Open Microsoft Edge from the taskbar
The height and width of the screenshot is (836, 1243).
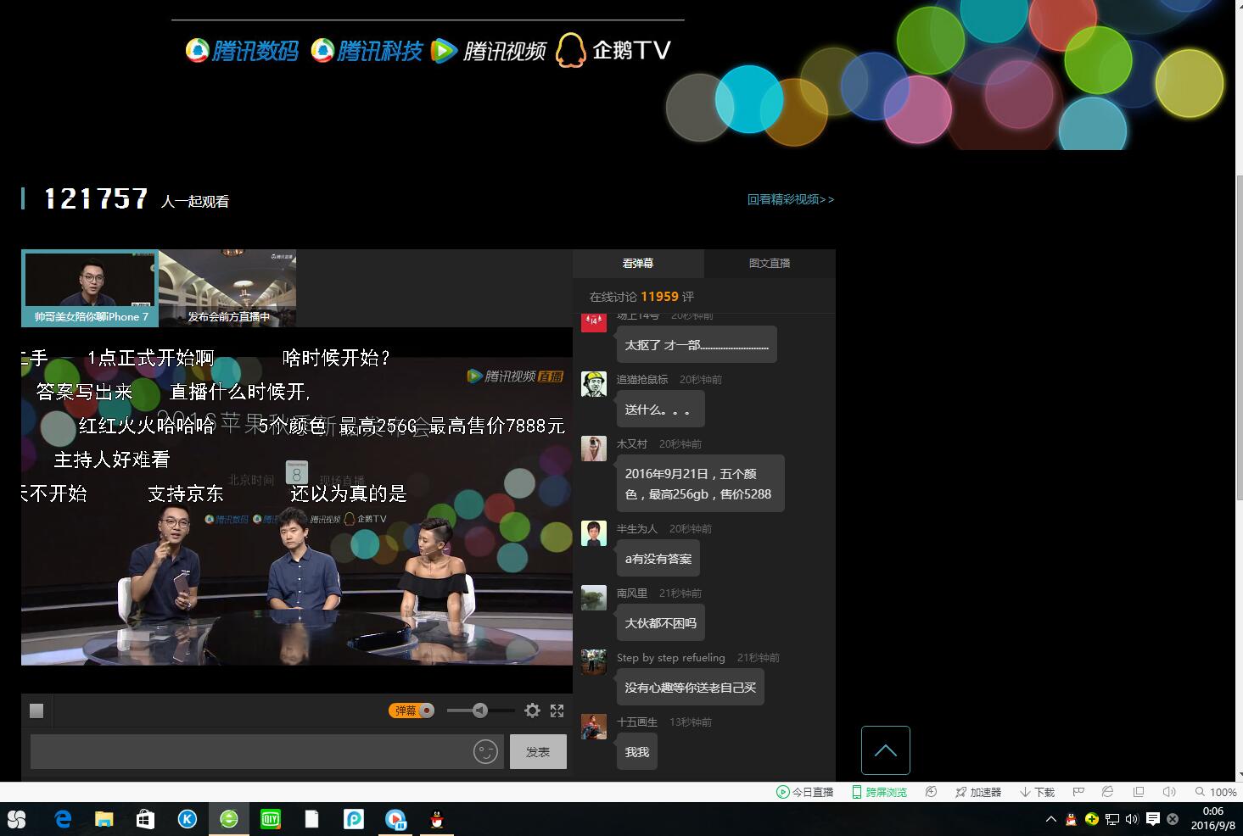coord(63,819)
